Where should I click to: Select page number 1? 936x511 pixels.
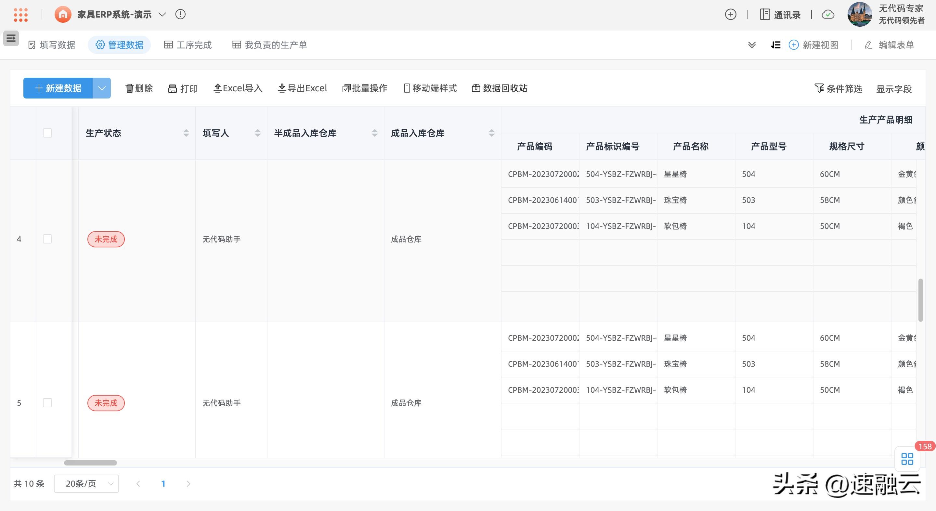[163, 484]
